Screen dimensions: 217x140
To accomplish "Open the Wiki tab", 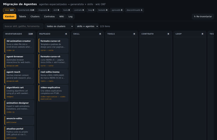I will [x=62, y=17].
